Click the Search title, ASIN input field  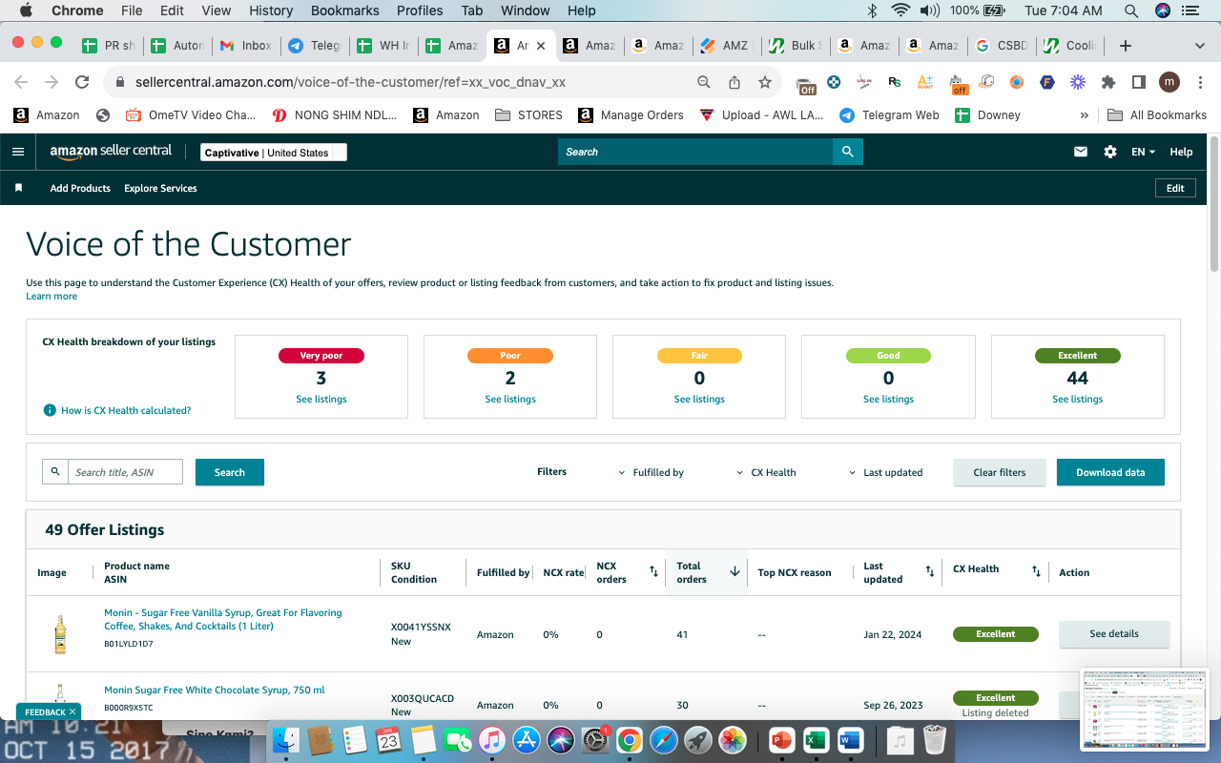click(125, 472)
